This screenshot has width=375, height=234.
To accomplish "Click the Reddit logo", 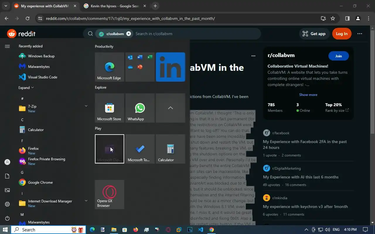I will (x=21, y=34).
